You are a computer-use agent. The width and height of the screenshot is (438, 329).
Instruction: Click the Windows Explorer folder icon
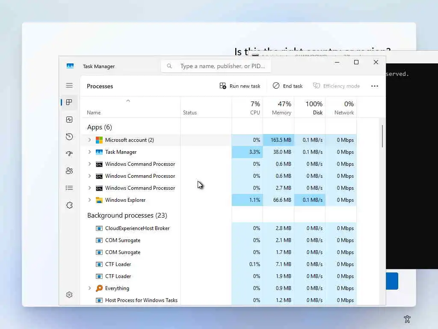[99, 200]
